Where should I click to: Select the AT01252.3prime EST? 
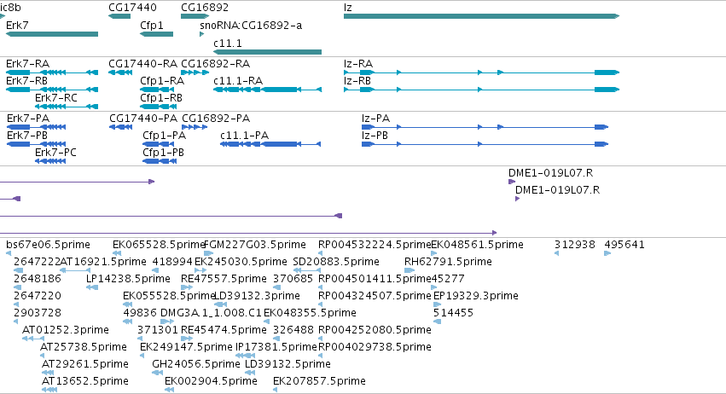click(x=33, y=339)
